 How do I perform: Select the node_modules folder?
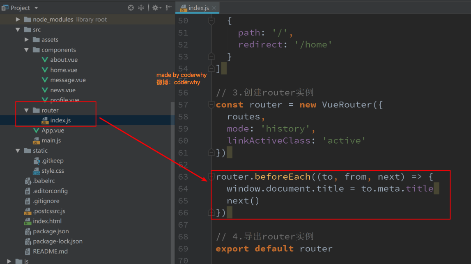[x=53, y=20]
